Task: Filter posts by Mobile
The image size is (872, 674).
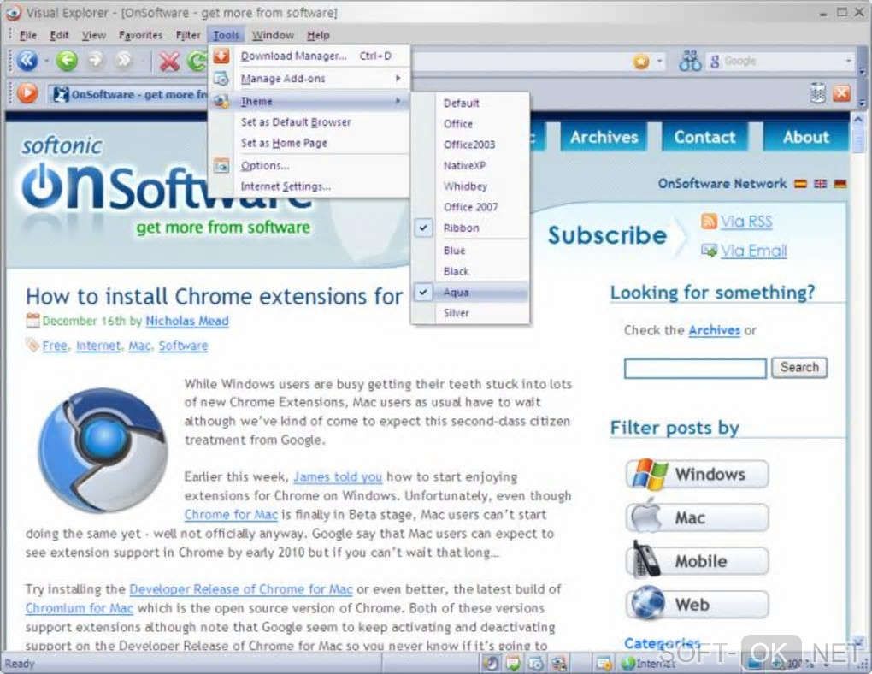Action: point(698,561)
